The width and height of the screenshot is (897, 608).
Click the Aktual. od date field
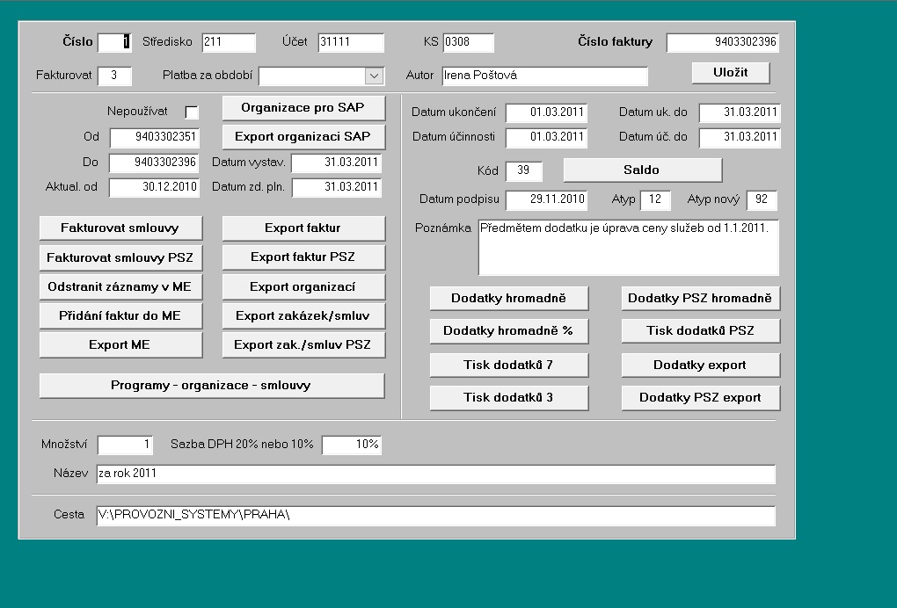coord(155,187)
